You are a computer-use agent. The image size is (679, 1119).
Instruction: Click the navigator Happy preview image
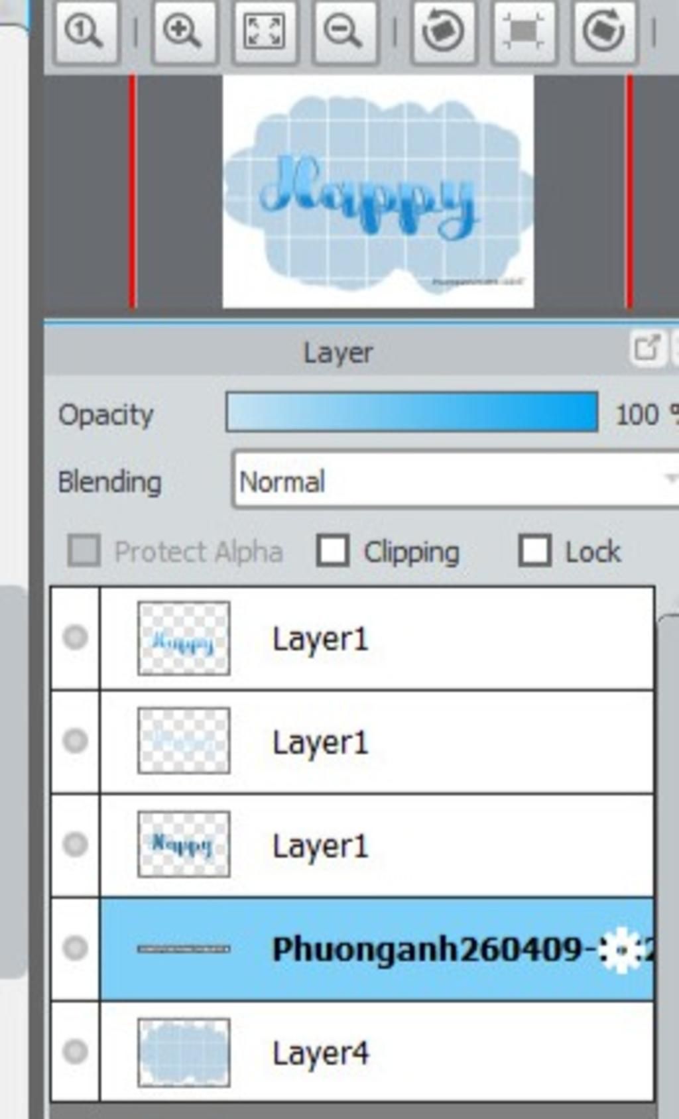pyautogui.click(x=378, y=191)
